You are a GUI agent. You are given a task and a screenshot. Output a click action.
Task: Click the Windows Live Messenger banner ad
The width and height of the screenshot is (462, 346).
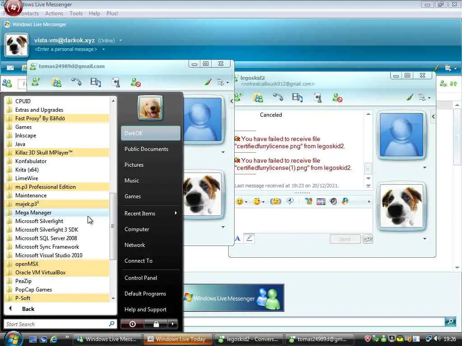[x=234, y=298]
